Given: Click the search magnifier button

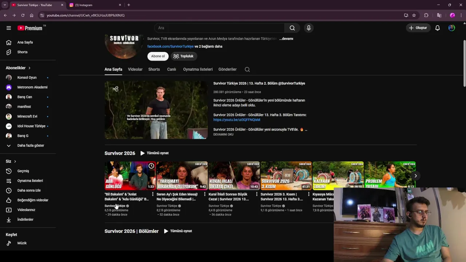Looking at the screenshot, I should pos(292,28).
